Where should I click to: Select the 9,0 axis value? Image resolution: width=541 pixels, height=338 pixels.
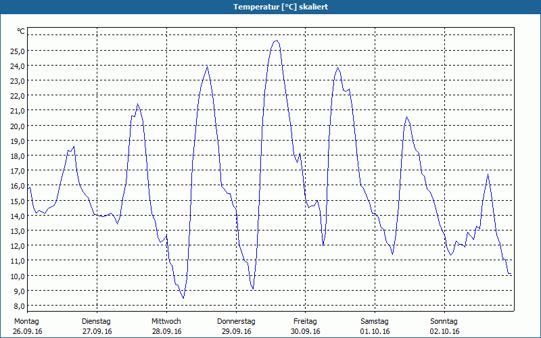pyautogui.click(x=19, y=291)
